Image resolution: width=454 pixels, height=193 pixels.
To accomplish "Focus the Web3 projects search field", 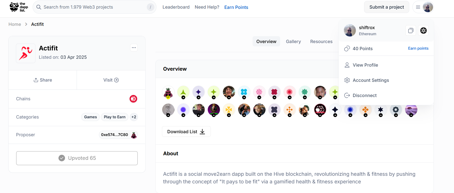I will pyautogui.click(x=94, y=7).
